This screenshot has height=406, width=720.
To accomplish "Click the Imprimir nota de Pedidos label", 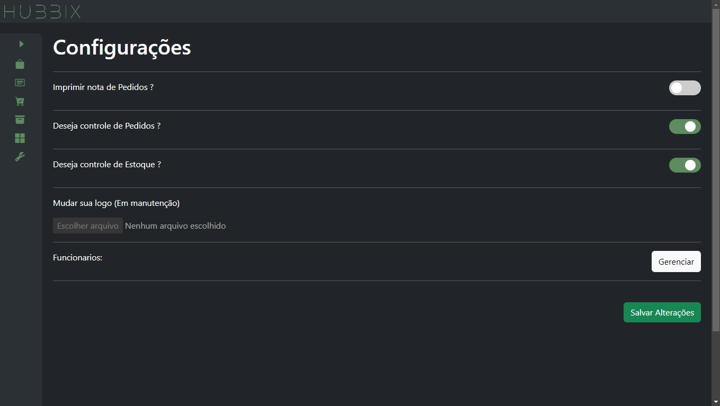I will pyautogui.click(x=103, y=87).
